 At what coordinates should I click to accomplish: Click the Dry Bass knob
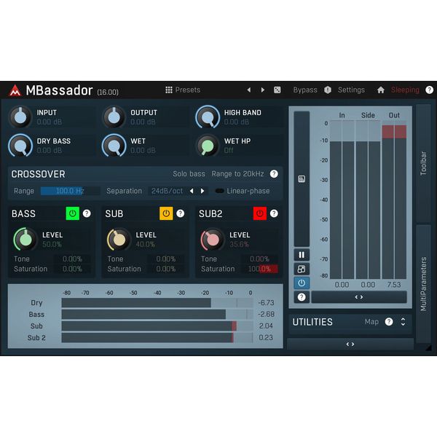(x=20, y=146)
